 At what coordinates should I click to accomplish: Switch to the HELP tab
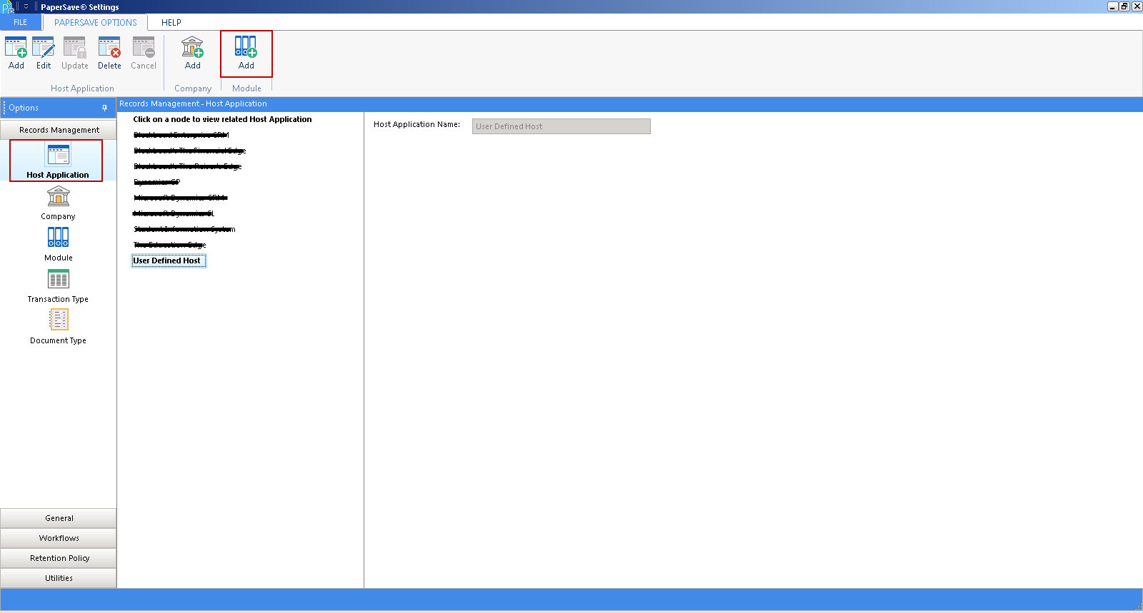pos(171,22)
